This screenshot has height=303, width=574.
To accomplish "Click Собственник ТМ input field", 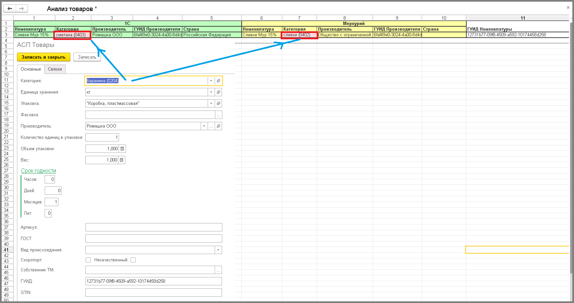I will [x=150, y=270].
